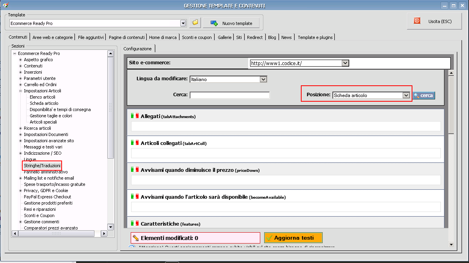
Task: Click the cerca search button
Action: (424, 95)
